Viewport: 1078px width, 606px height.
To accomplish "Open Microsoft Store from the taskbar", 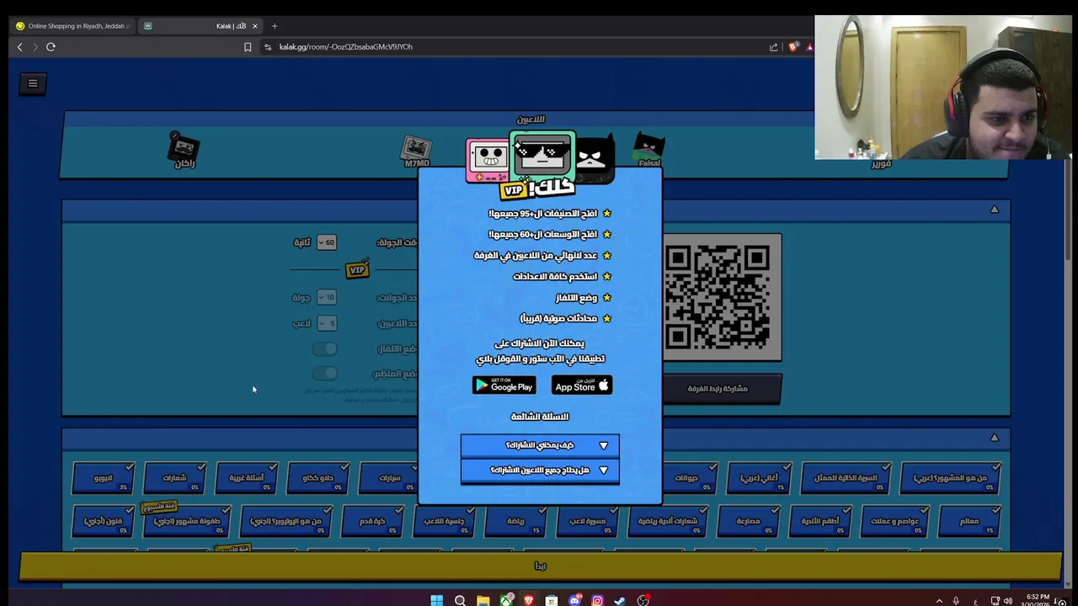I will pos(552,600).
